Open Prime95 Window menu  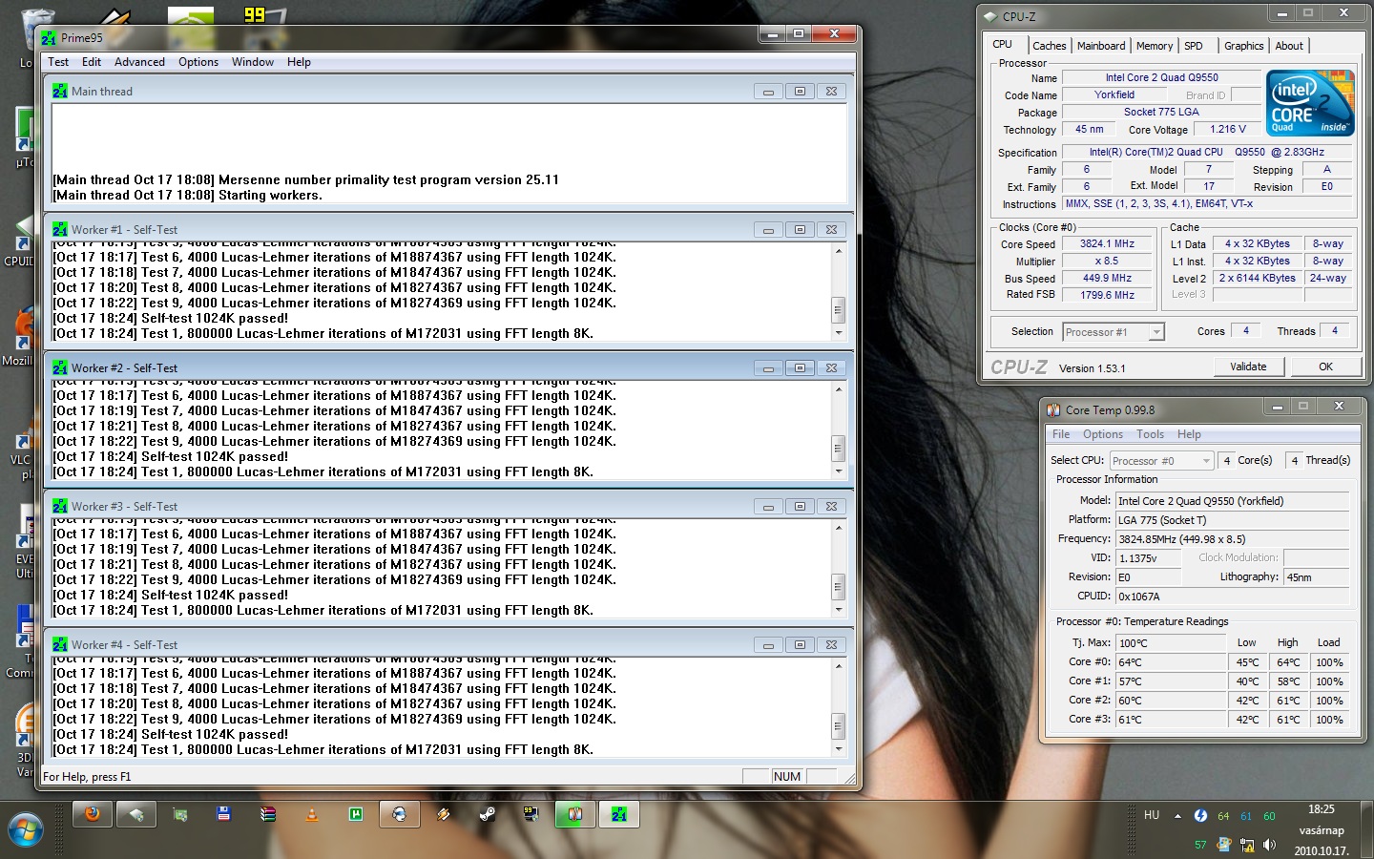pyautogui.click(x=253, y=62)
